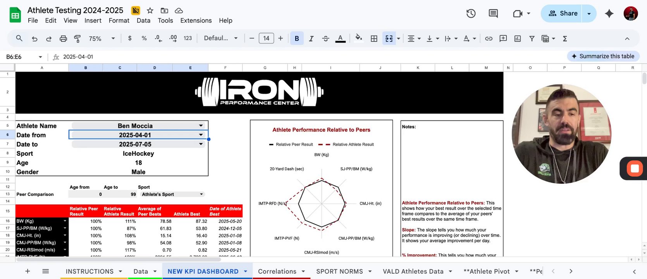Open the File menu
647x279 pixels.
pos(33,21)
